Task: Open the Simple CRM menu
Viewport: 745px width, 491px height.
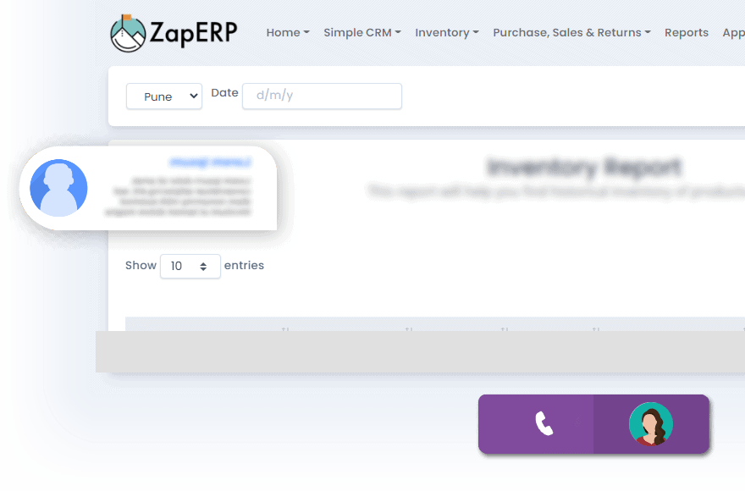Action: coord(362,33)
